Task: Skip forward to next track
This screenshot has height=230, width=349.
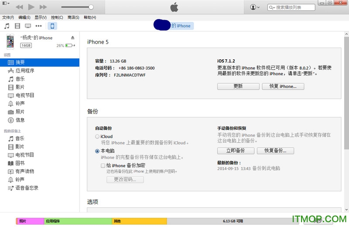Action: [x=43, y=7]
